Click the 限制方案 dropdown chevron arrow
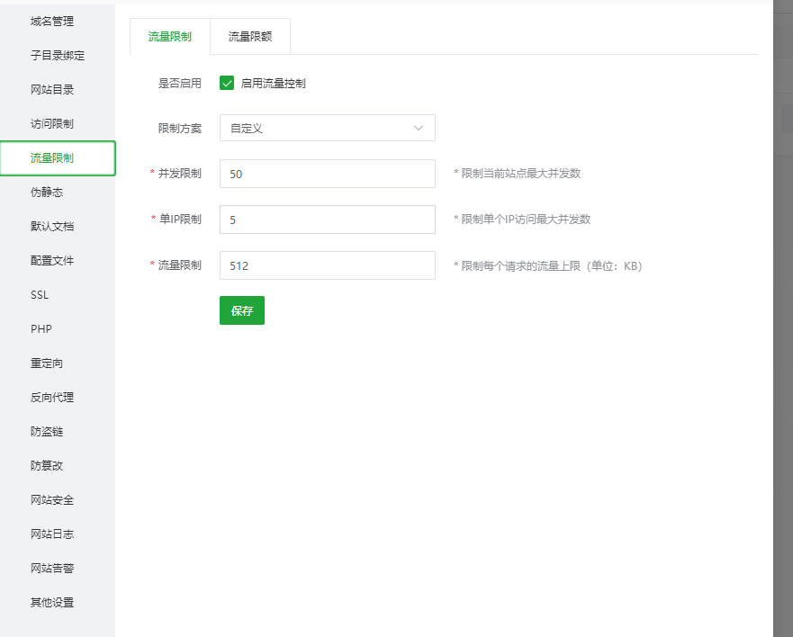 tap(419, 129)
